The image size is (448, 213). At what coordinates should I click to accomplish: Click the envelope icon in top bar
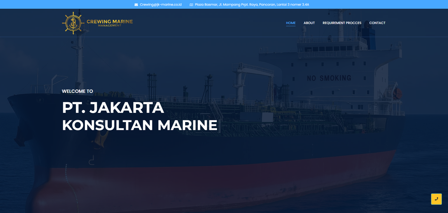click(136, 5)
